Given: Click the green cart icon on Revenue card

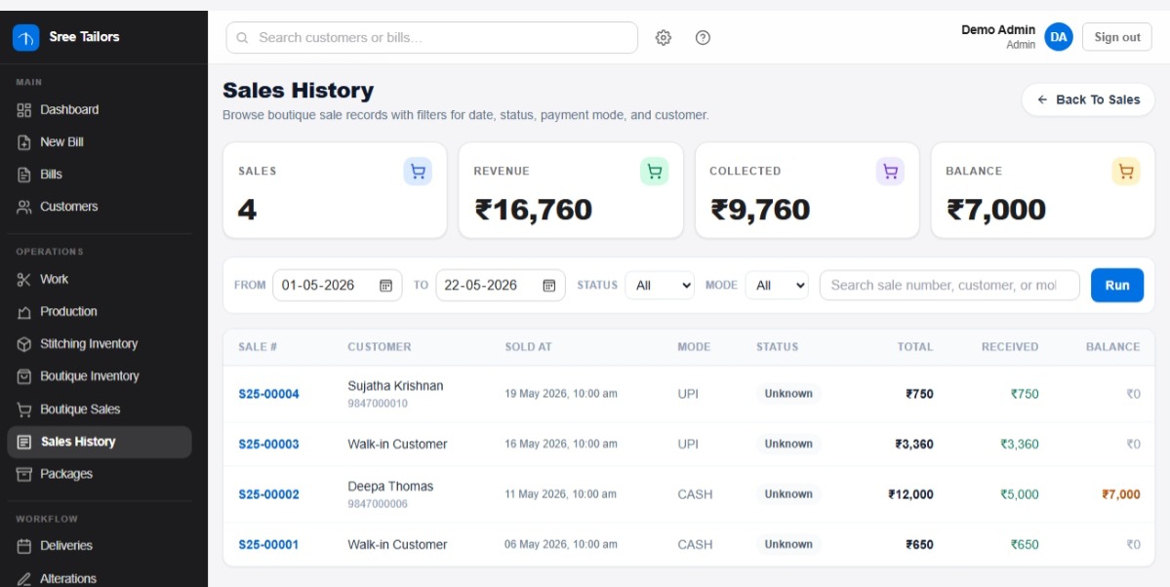Looking at the screenshot, I should 655,172.
